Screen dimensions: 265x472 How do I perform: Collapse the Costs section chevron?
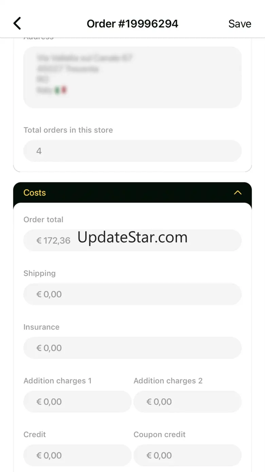[238, 193]
